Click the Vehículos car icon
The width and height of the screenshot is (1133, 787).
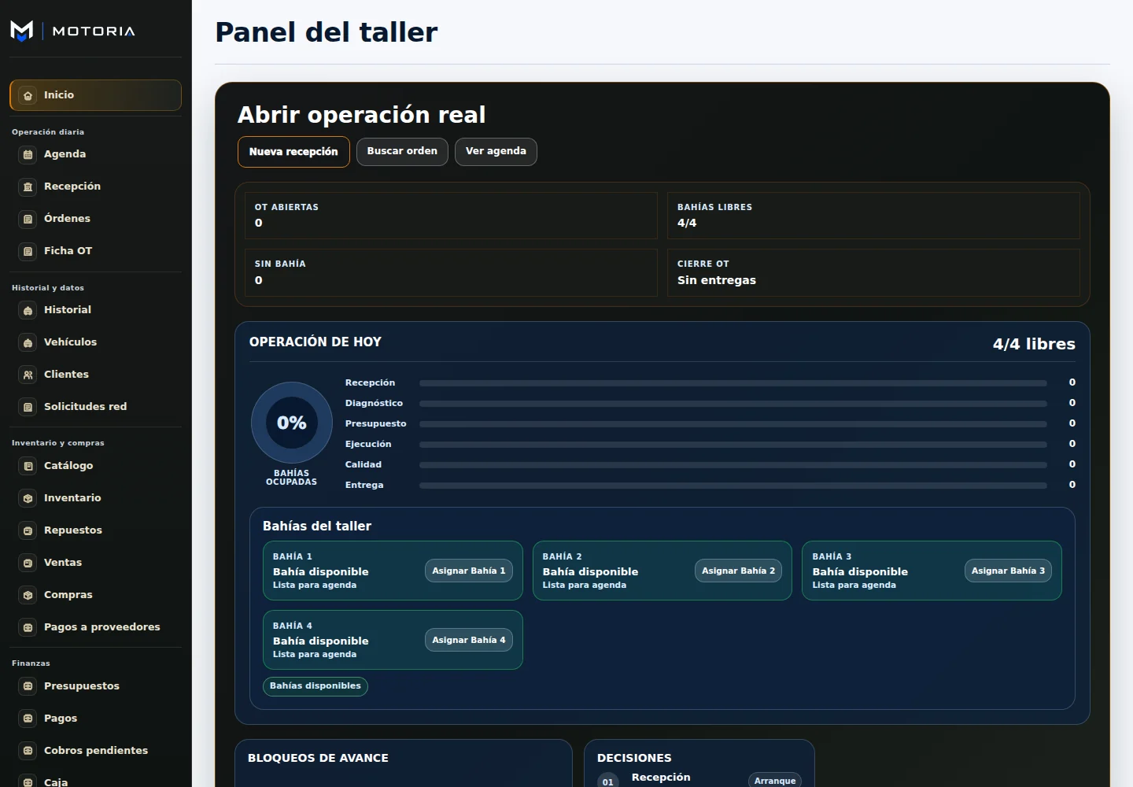coord(28,342)
